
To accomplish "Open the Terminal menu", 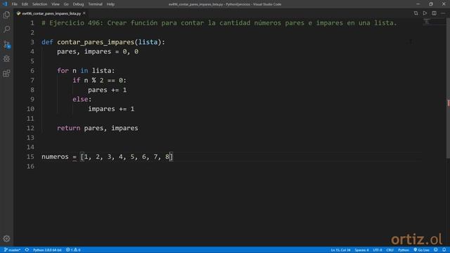I will point(95,4).
